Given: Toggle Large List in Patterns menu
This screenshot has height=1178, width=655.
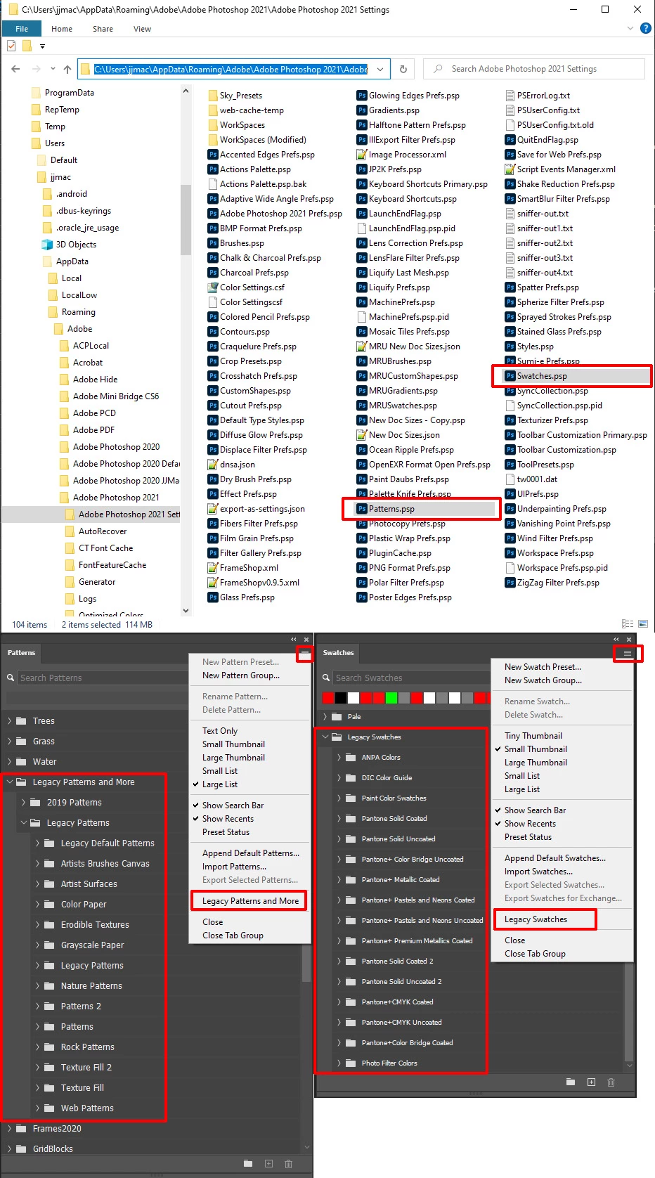Looking at the screenshot, I should tap(220, 784).
